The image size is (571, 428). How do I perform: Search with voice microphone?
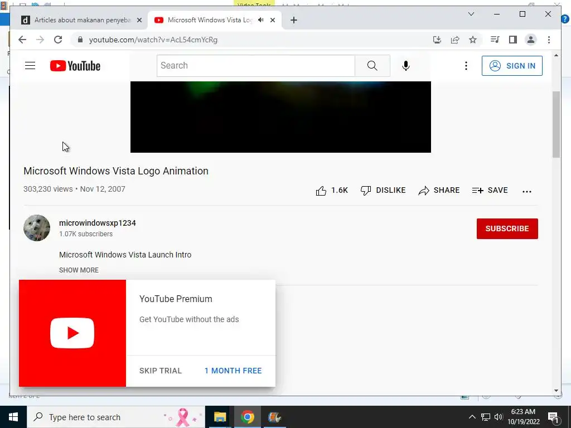point(406,66)
